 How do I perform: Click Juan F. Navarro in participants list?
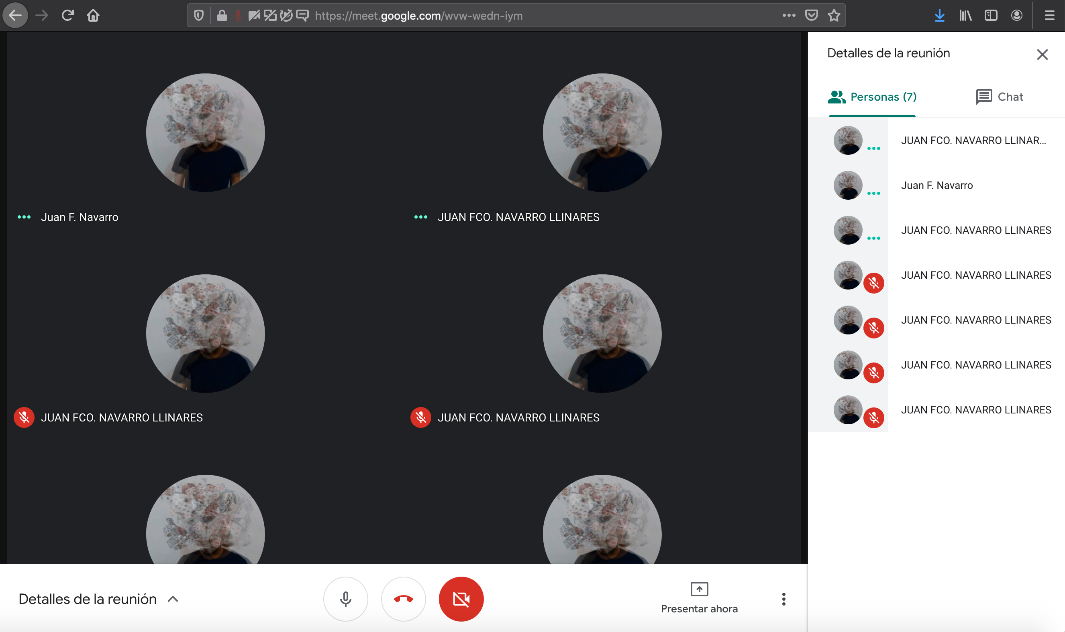point(936,185)
